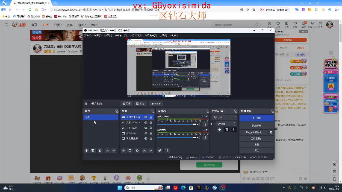Image resolution: width=342 pixels, height=192 pixels.
Task: Mute the second mixer channel speaker icon
Action: tap(199, 137)
